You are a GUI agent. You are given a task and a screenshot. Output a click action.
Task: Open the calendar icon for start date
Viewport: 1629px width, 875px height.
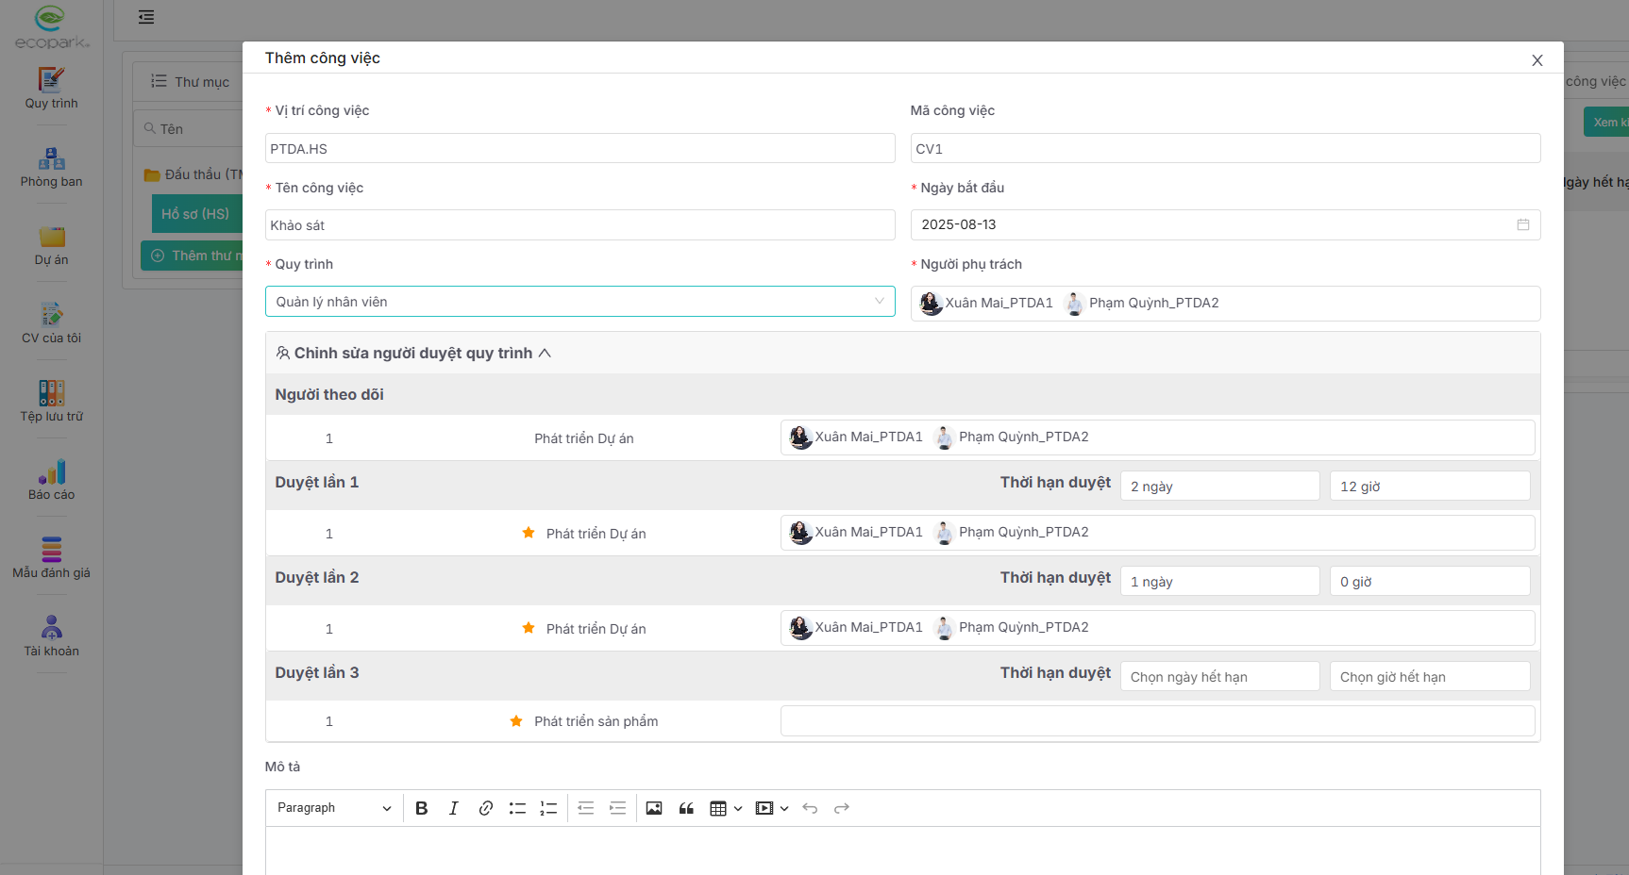1522,224
